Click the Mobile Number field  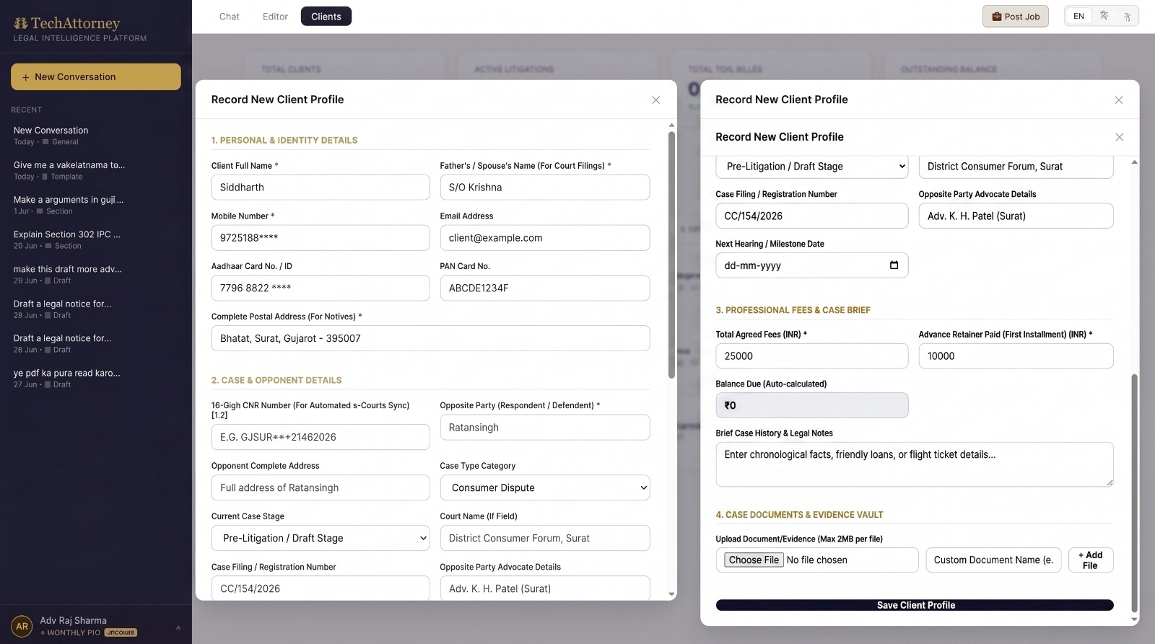321,238
